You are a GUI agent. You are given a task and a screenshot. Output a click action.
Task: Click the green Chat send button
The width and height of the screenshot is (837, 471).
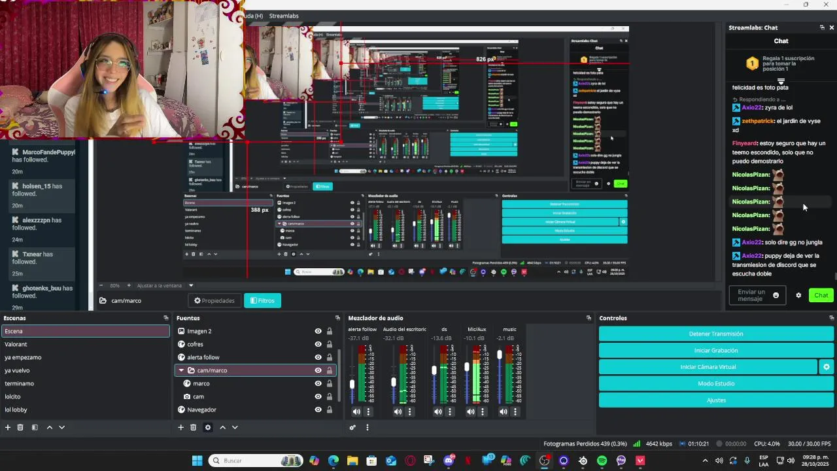(821, 295)
